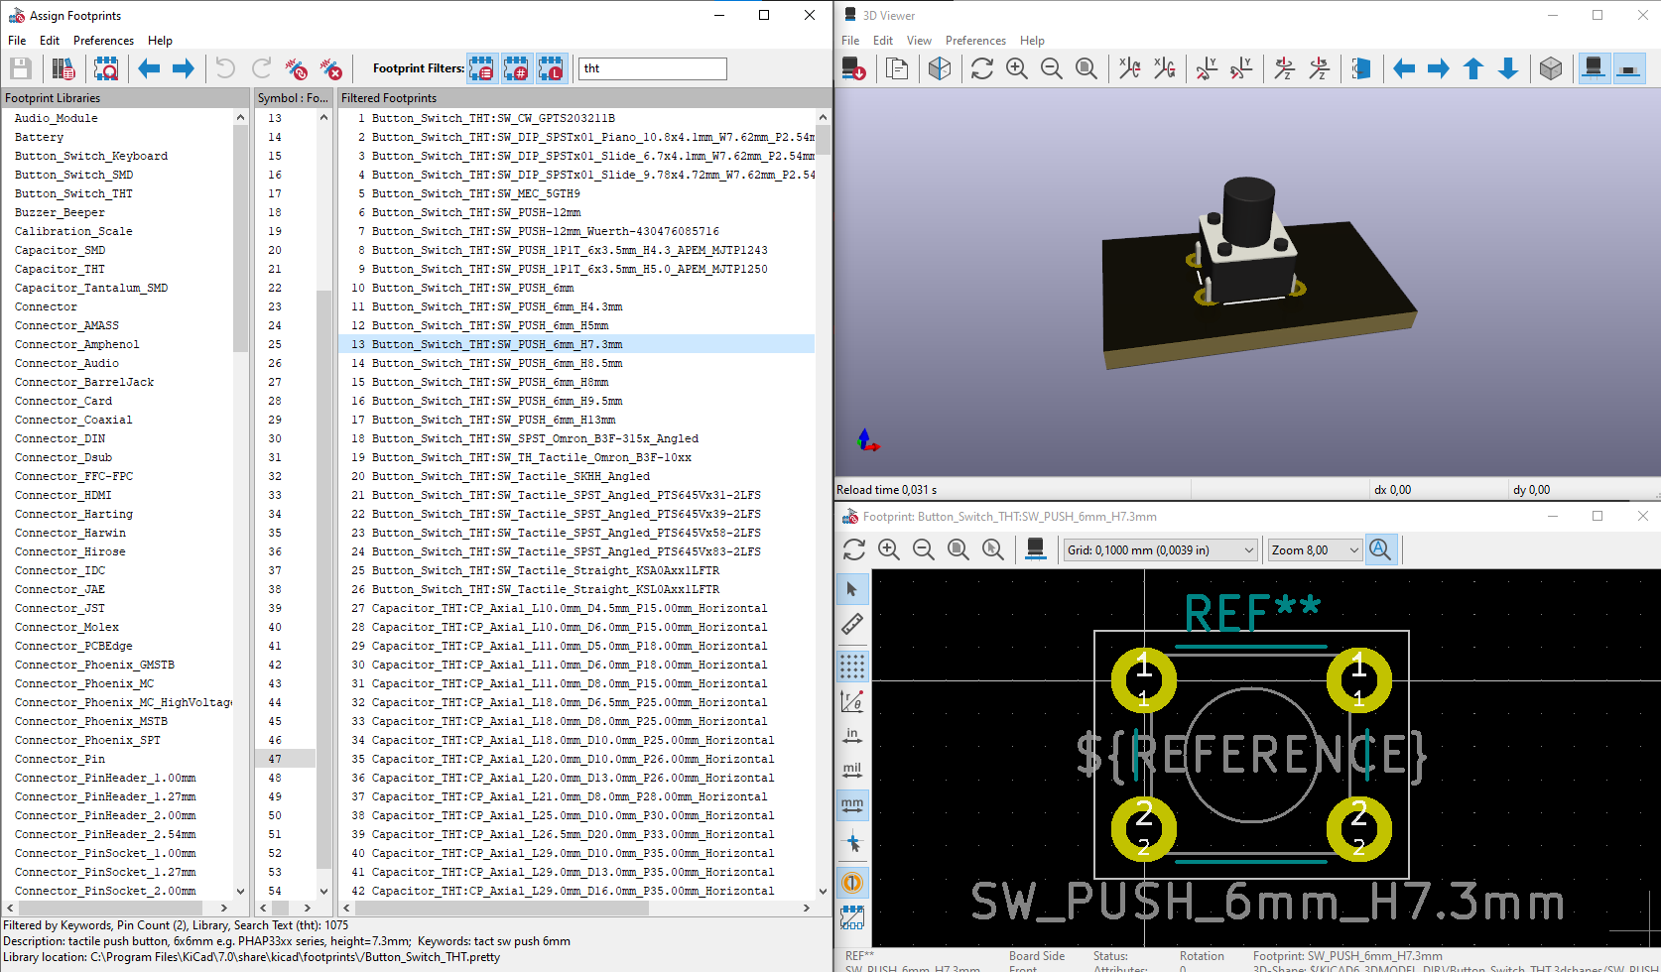The height and width of the screenshot is (972, 1661).
Task: Pan the 3D board left
Action: (x=1404, y=68)
